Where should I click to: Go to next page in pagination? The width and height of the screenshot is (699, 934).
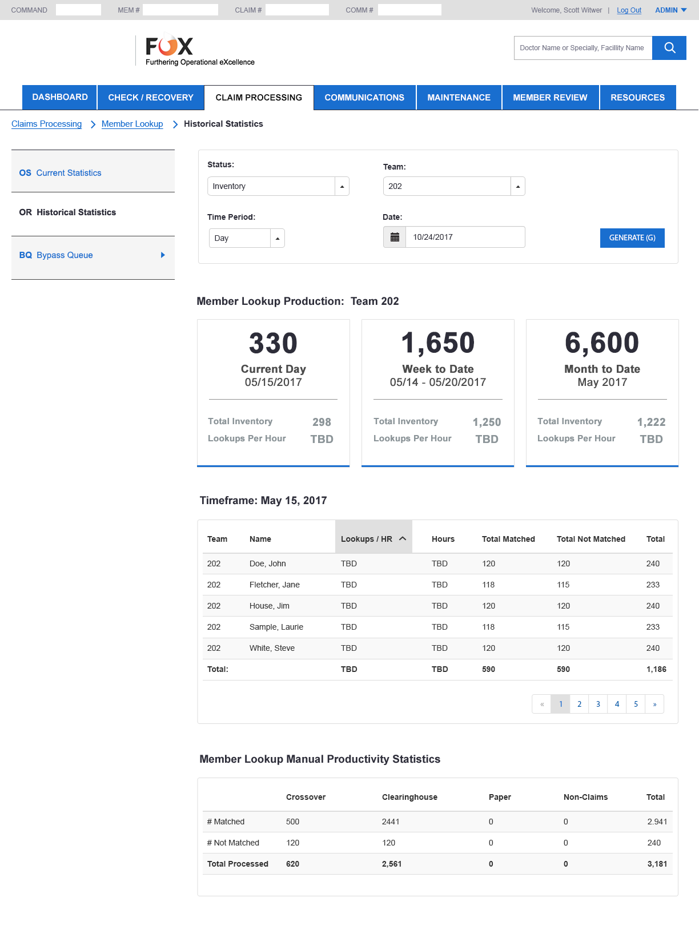point(654,704)
